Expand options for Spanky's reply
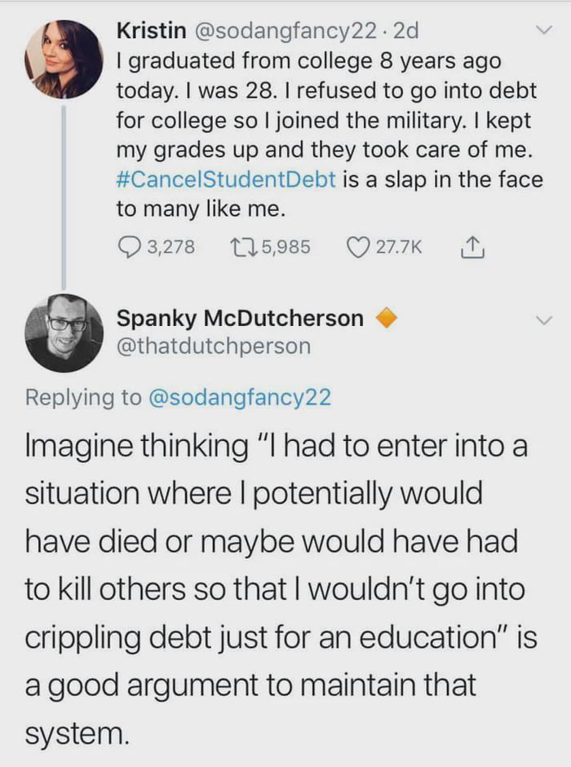The width and height of the screenshot is (571, 767). click(543, 320)
